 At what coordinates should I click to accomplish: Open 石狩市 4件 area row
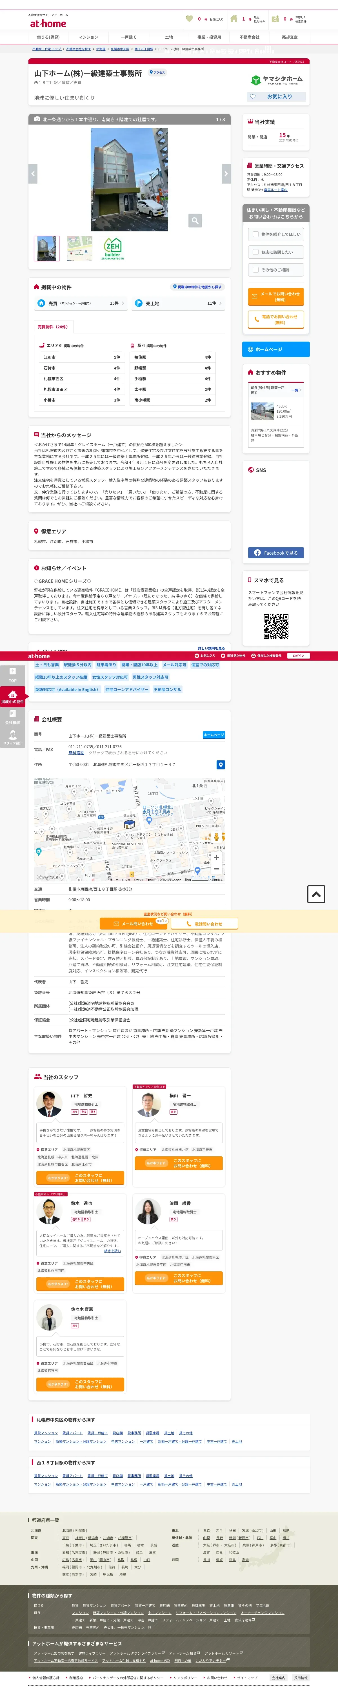(81, 368)
